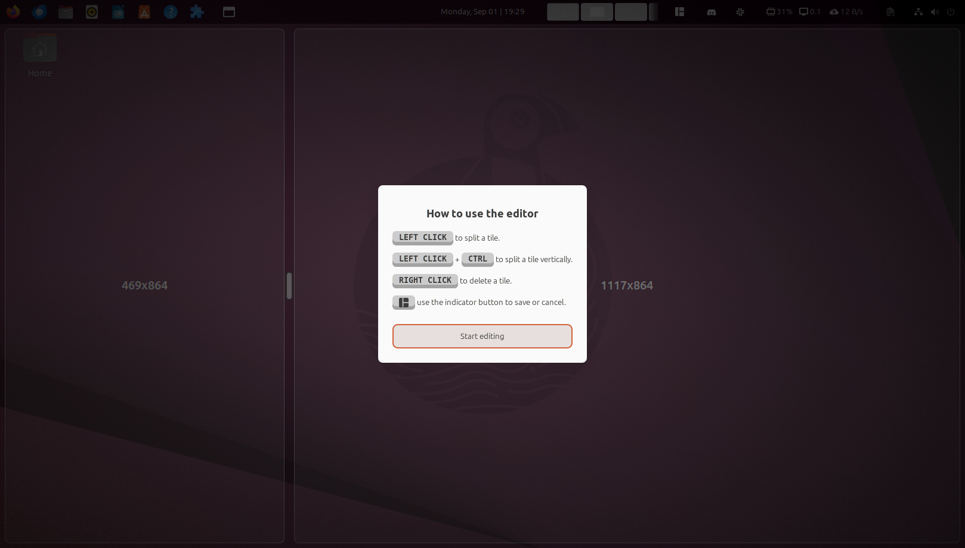This screenshot has height=548, width=965.
Task: Open the Help question mark icon
Action: (171, 11)
